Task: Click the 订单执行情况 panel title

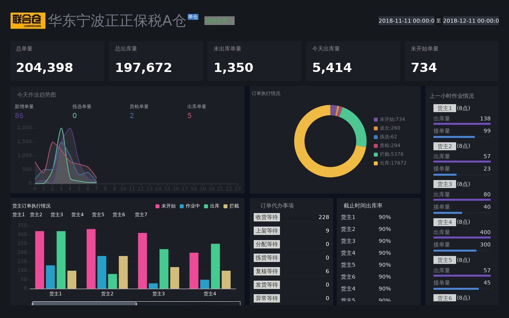Action: 266,93
